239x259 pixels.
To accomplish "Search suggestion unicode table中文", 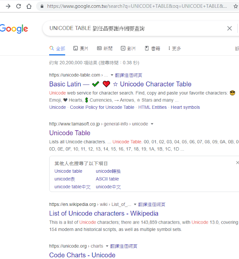I will pyautogui.click(x=72, y=187).
